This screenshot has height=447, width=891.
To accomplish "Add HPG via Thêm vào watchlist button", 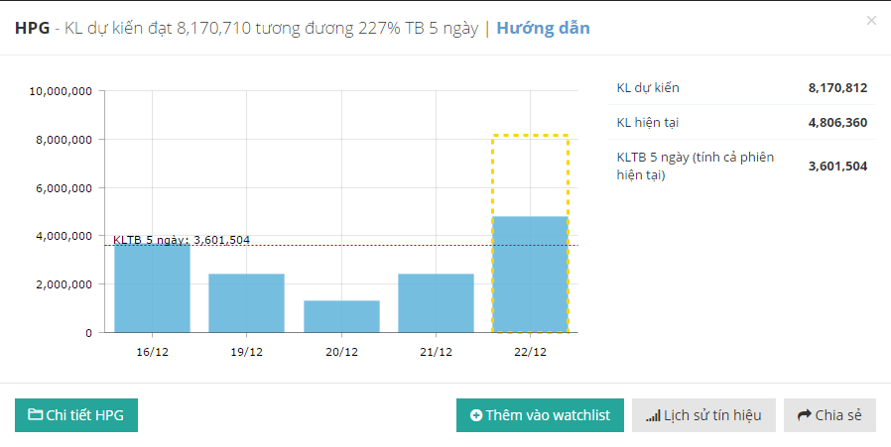I will click(x=540, y=415).
